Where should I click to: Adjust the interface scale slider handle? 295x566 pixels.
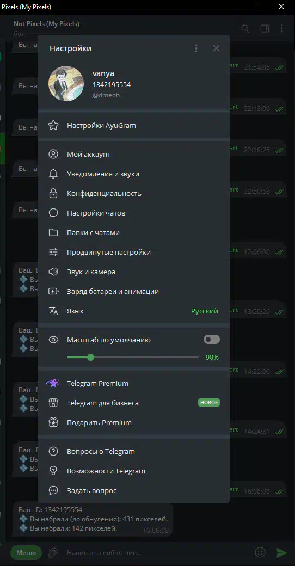click(91, 358)
